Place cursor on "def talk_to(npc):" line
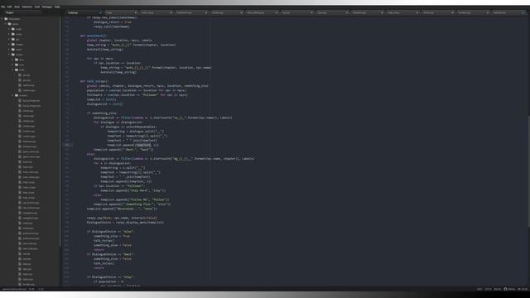The width and height of the screenshot is (530, 298). pyautogui.click(x=94, y=81)
